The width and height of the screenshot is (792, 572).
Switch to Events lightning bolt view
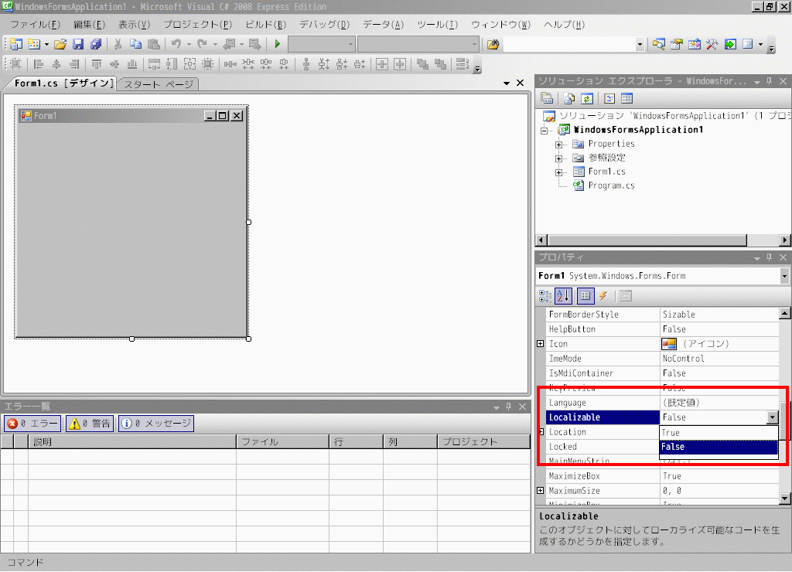[x=603, y=296]
